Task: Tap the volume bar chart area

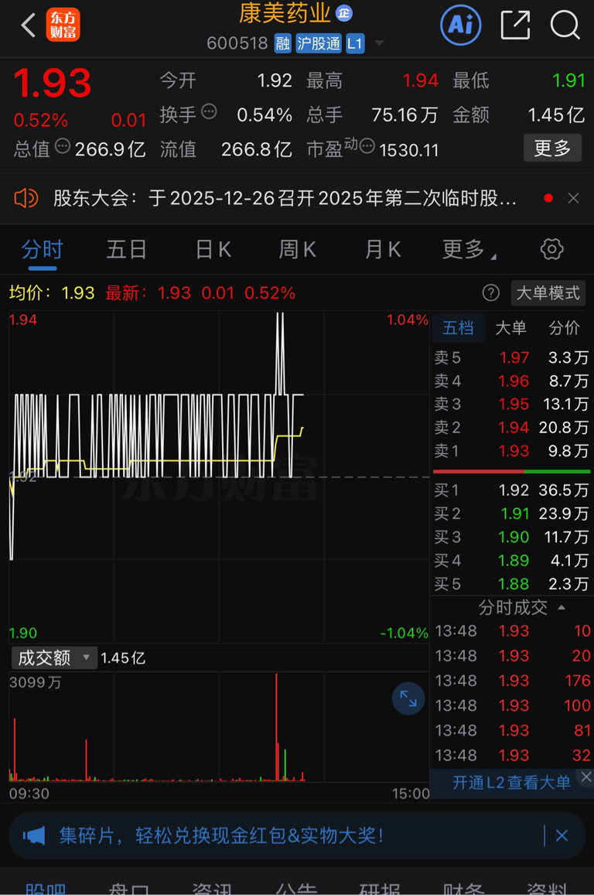Action: coord(219,727)
